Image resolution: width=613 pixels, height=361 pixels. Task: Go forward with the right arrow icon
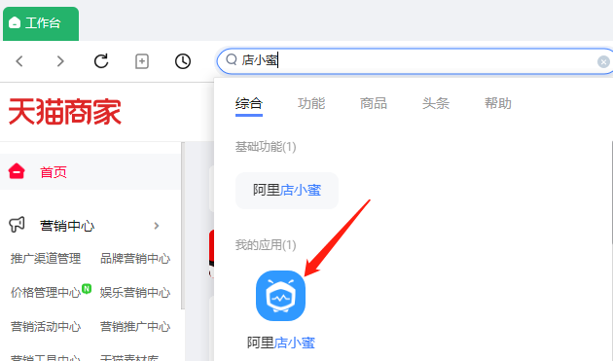pos(59,61)
